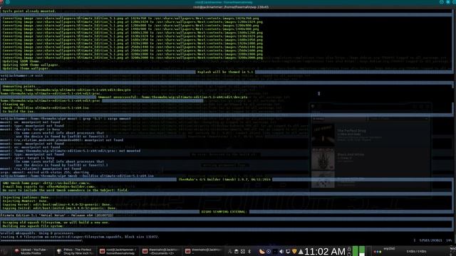Select The Perfect Drug song title in Pithos
This screenshot has height=256, width=456.
351,131
